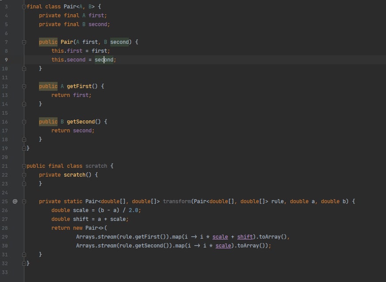
Task: Click the 'scale' variable declaration on line 26
Action: pos(81,210)
